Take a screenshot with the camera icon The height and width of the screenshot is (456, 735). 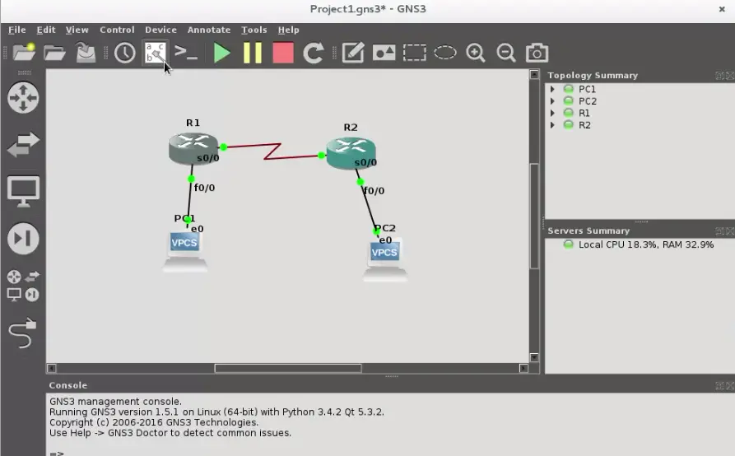(537, 53)
